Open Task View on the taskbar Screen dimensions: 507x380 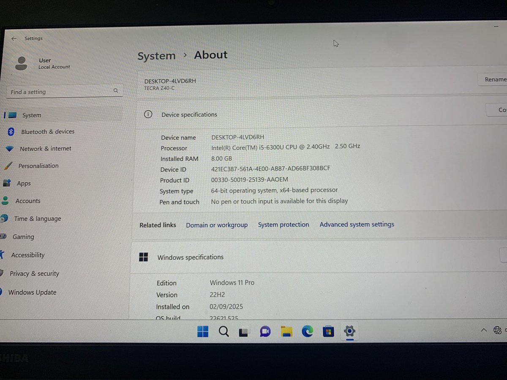point(244,332)
